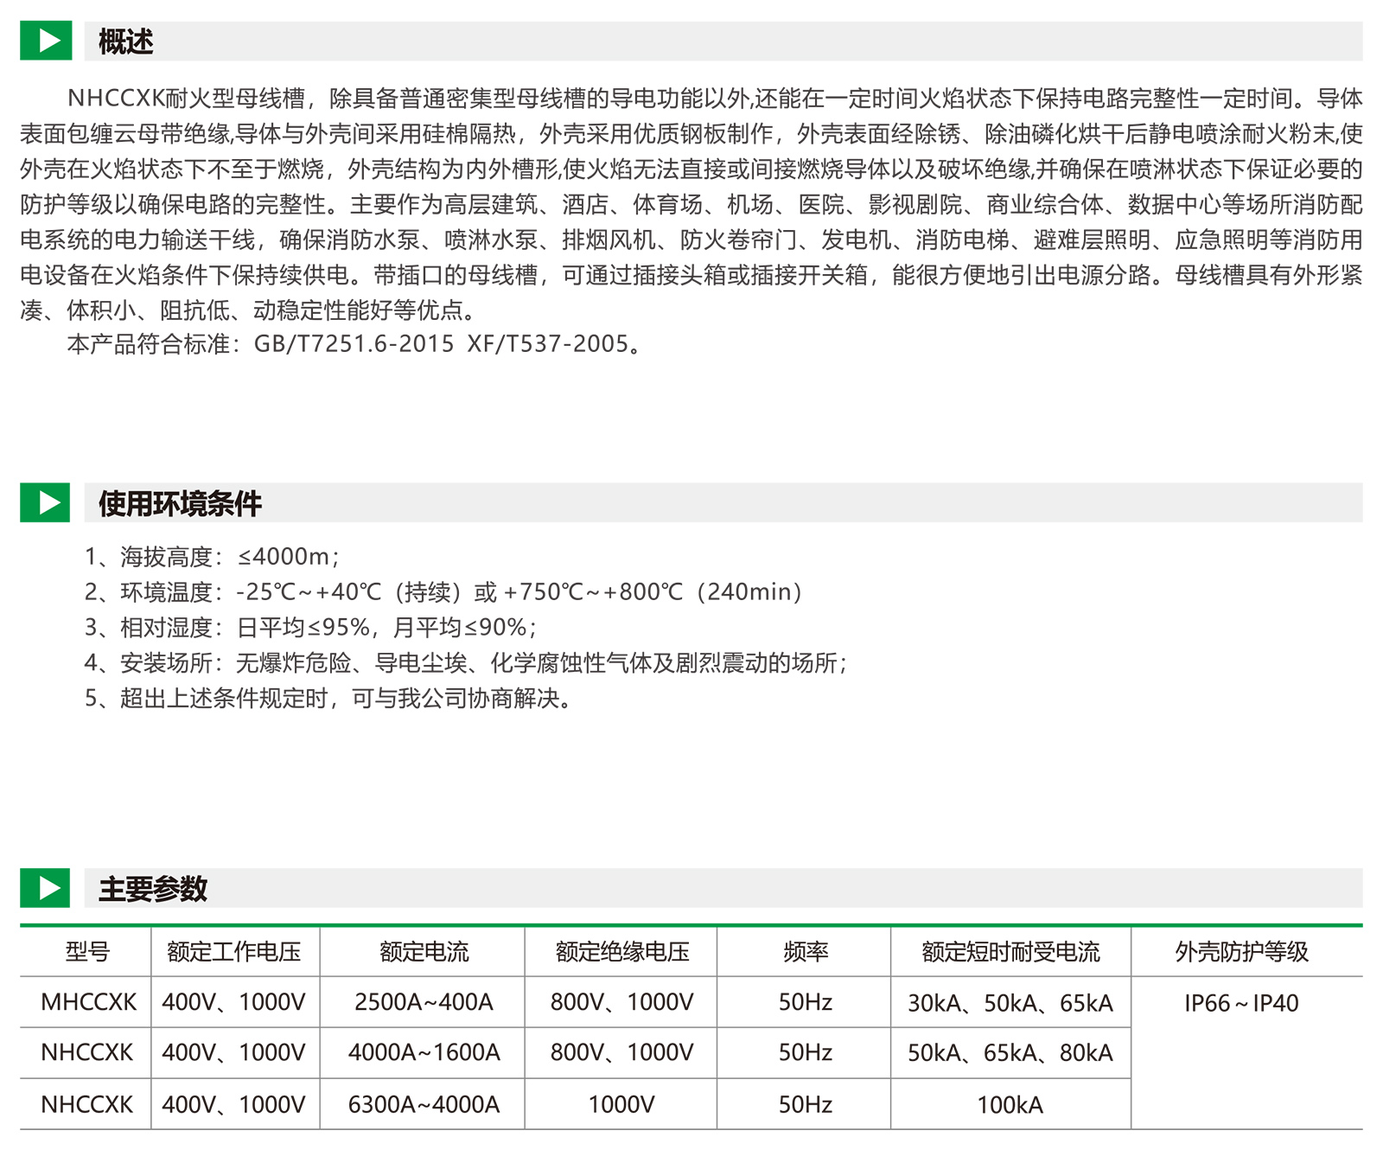This screenshot has width=1383, height=1150.
Task: Click the 型号 column header
Action: tap(86, 952)
